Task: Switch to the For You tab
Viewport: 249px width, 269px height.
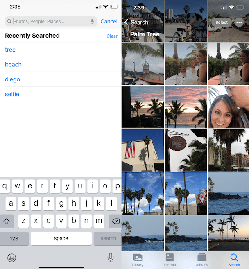Action: coord(170,260)
